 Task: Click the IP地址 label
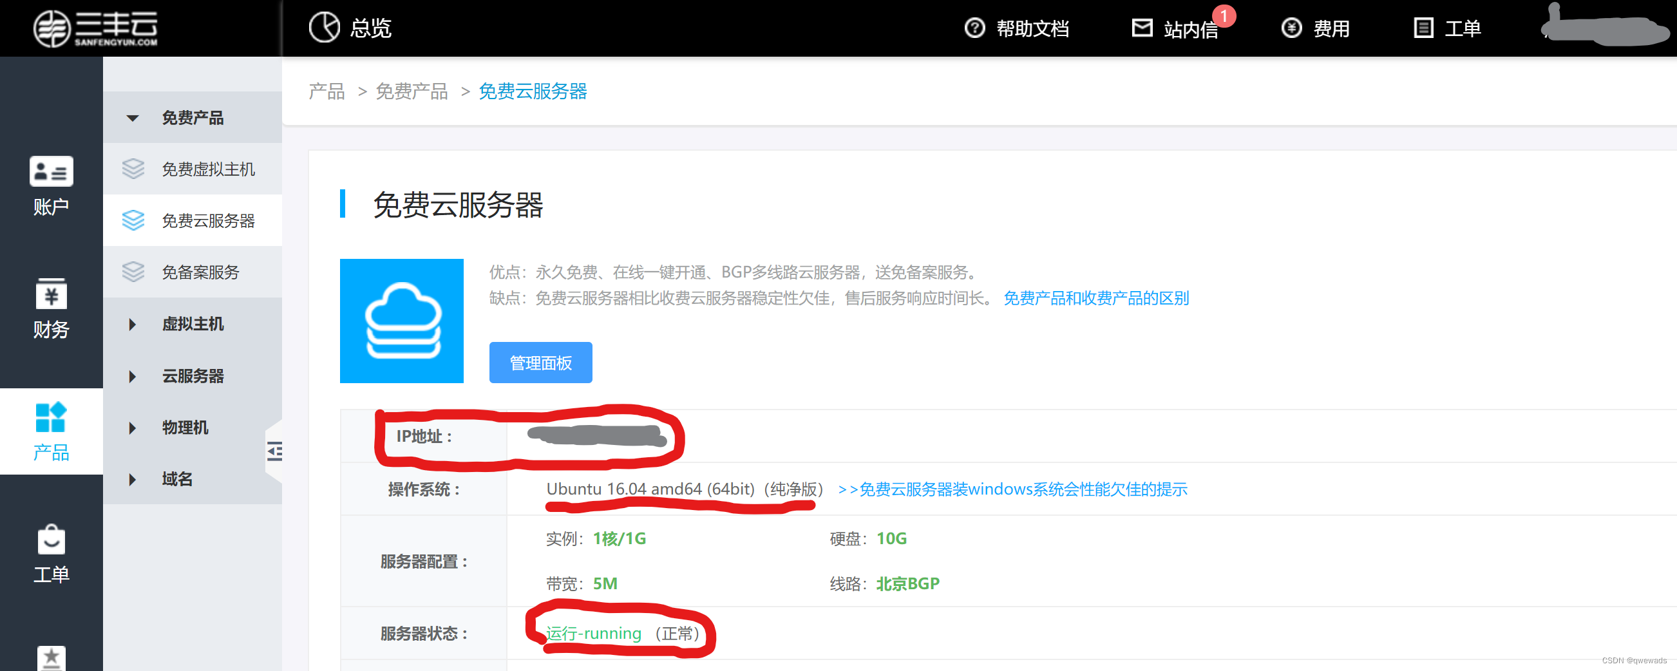point(424,437)
